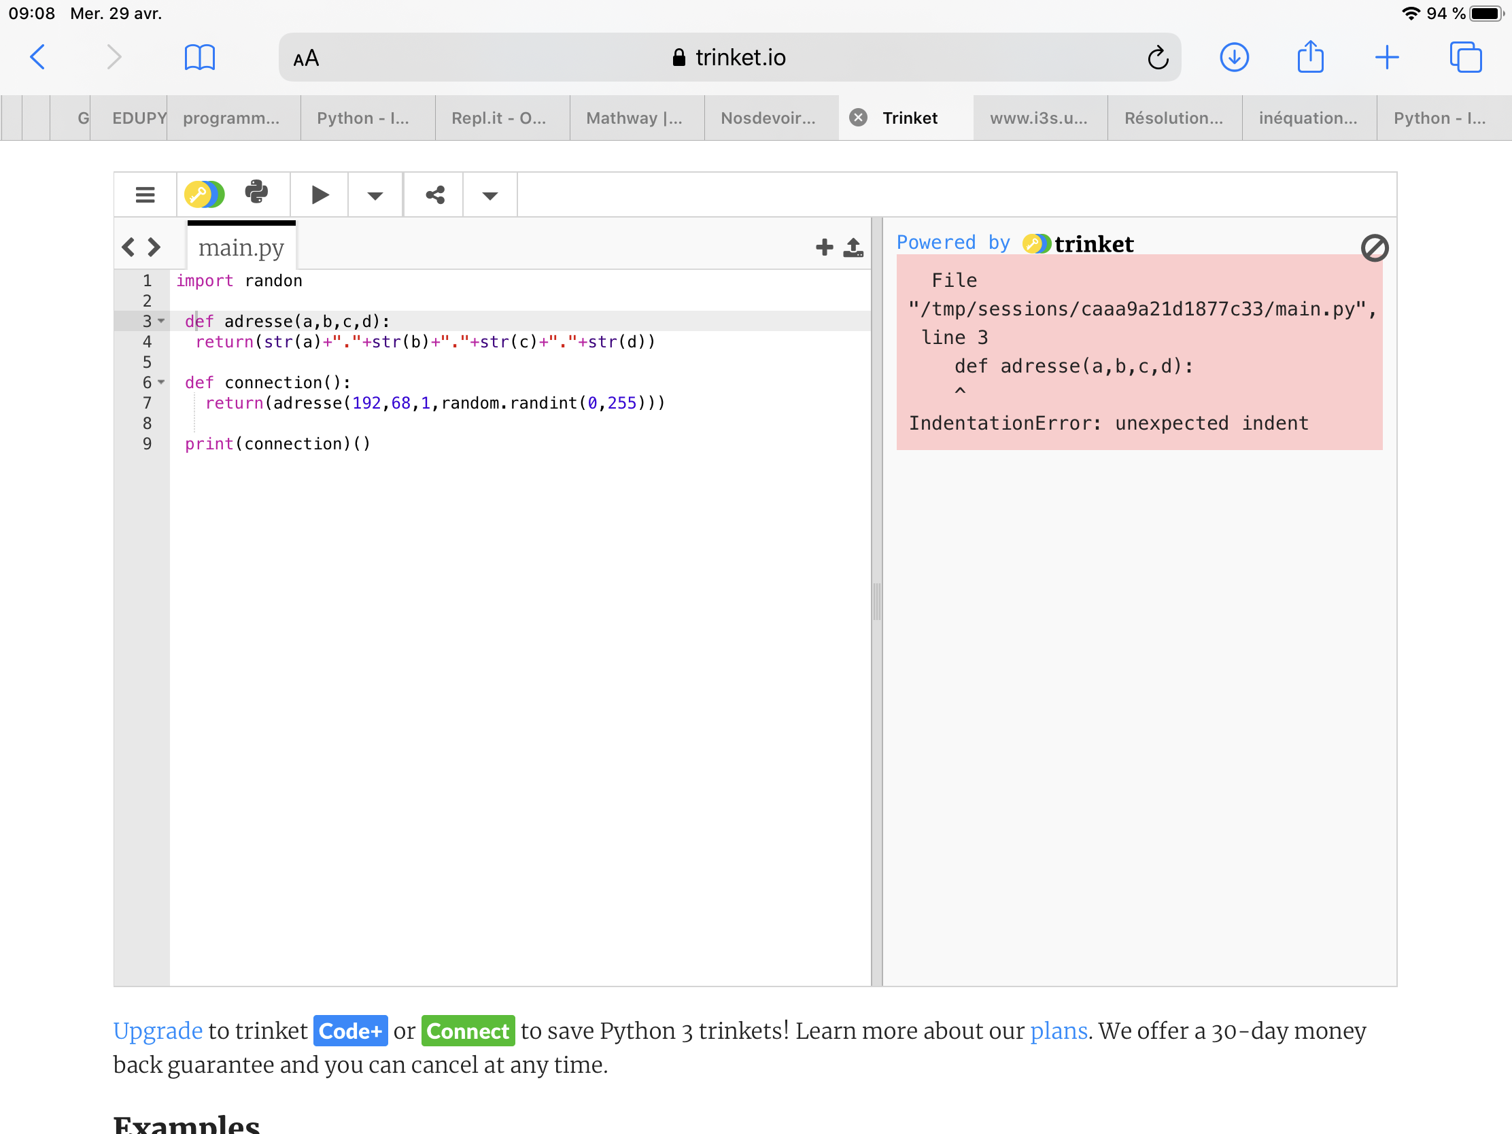Collapse the code fold at line 3
Viewport: 1512px width, 1134px height.
point(161,321)
